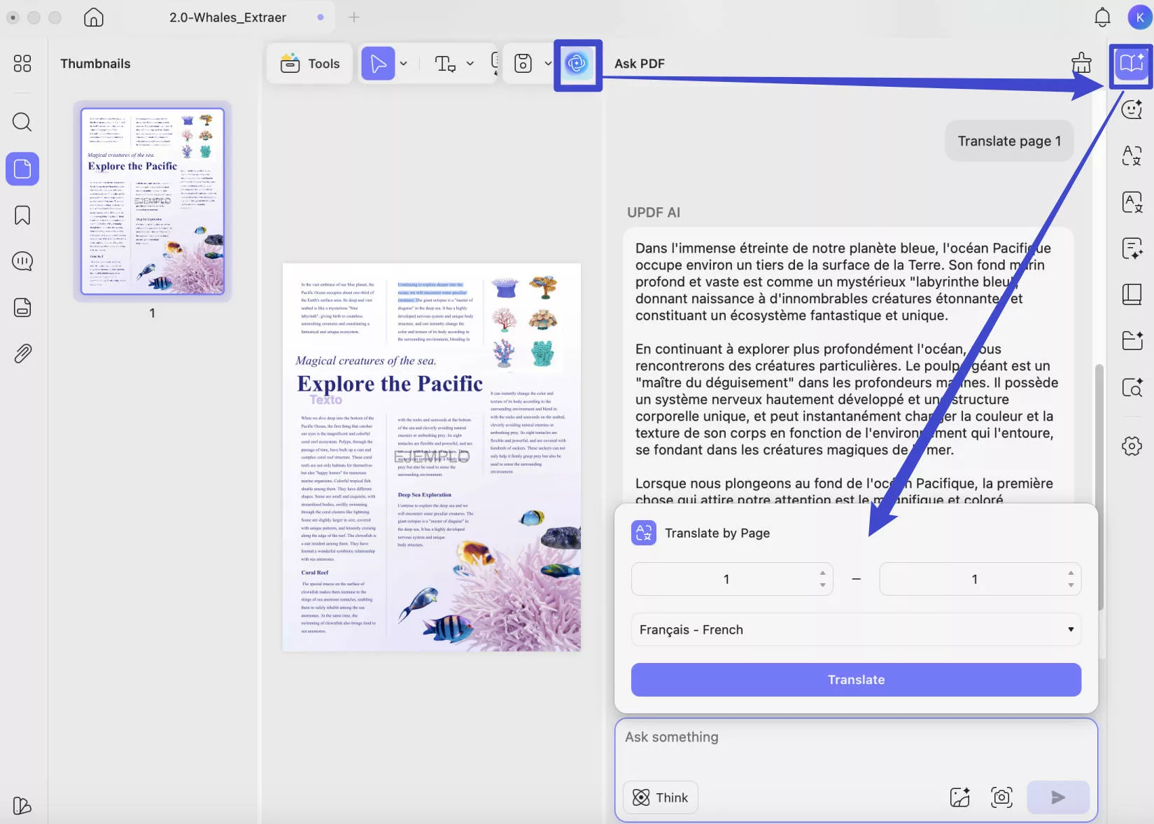1154x824 pixels.
Task: Open the home screen icon
Action: click(x=93, y=18)
